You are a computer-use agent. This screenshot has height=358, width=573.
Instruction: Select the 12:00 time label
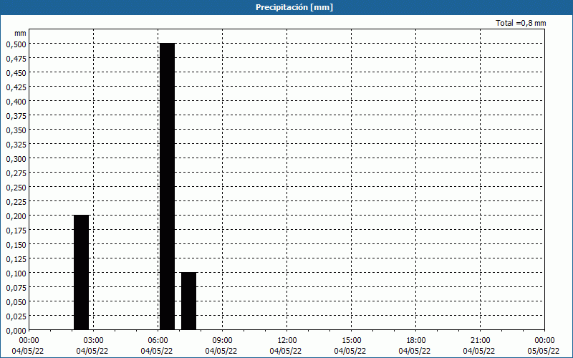(287, 341)
